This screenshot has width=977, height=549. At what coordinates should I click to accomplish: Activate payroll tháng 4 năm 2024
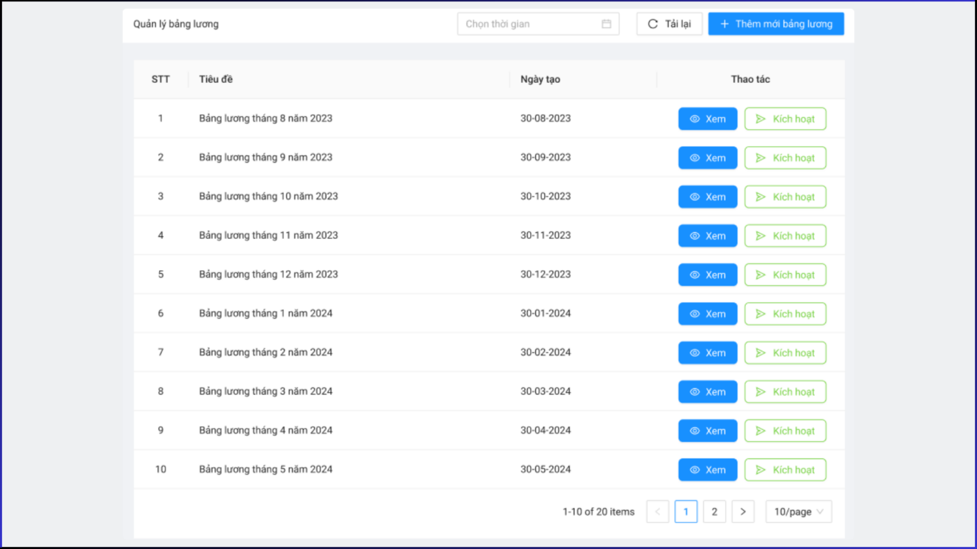click(x=785, y=431)
